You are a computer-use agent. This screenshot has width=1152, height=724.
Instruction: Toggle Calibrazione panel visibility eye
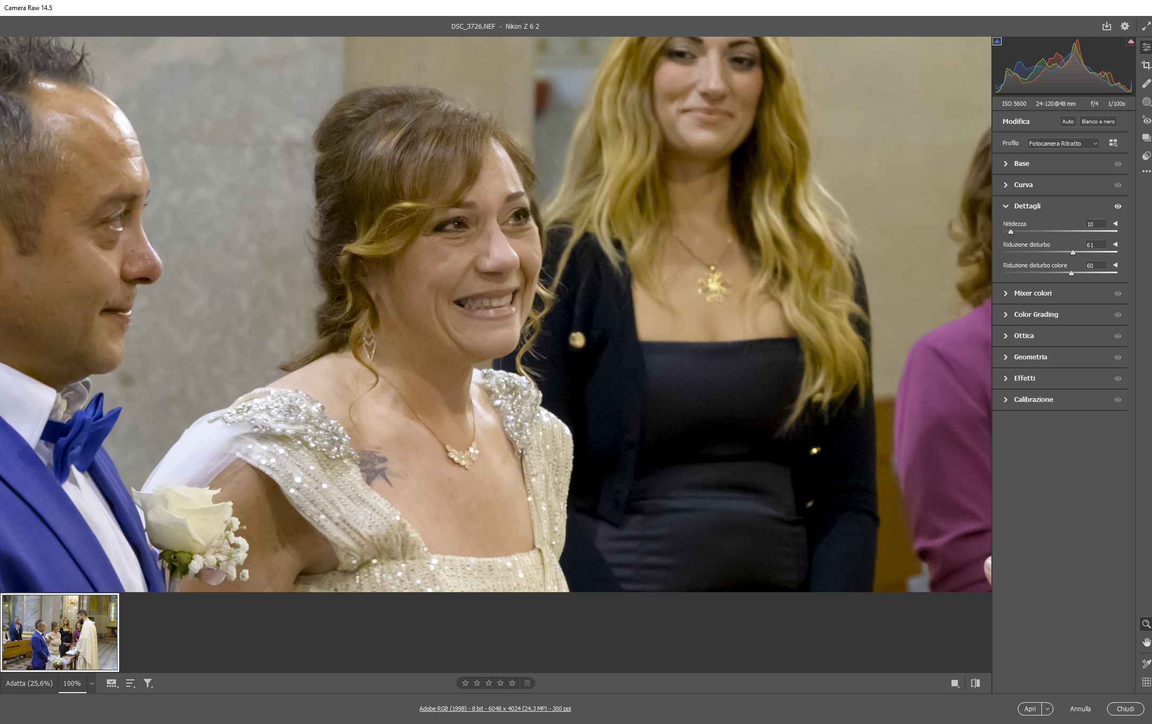[x=1117, y=400]
